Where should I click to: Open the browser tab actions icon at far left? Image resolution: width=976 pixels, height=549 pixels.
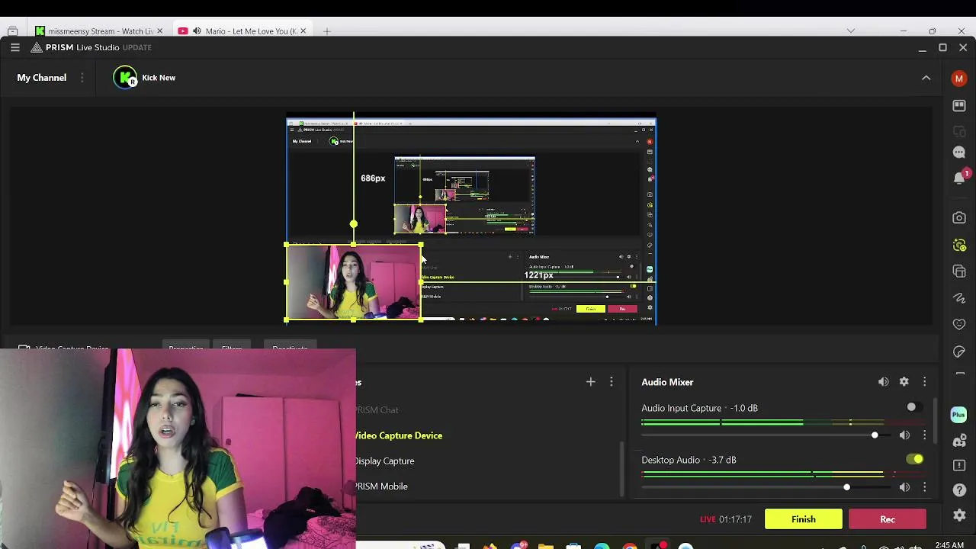point(13,31)
